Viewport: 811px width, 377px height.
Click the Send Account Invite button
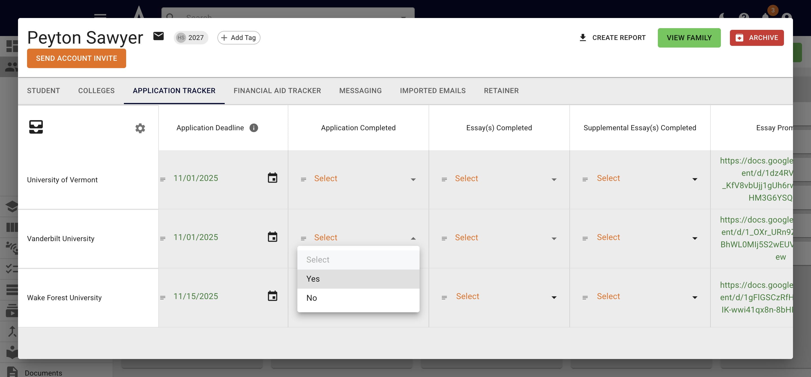(77, 58)
